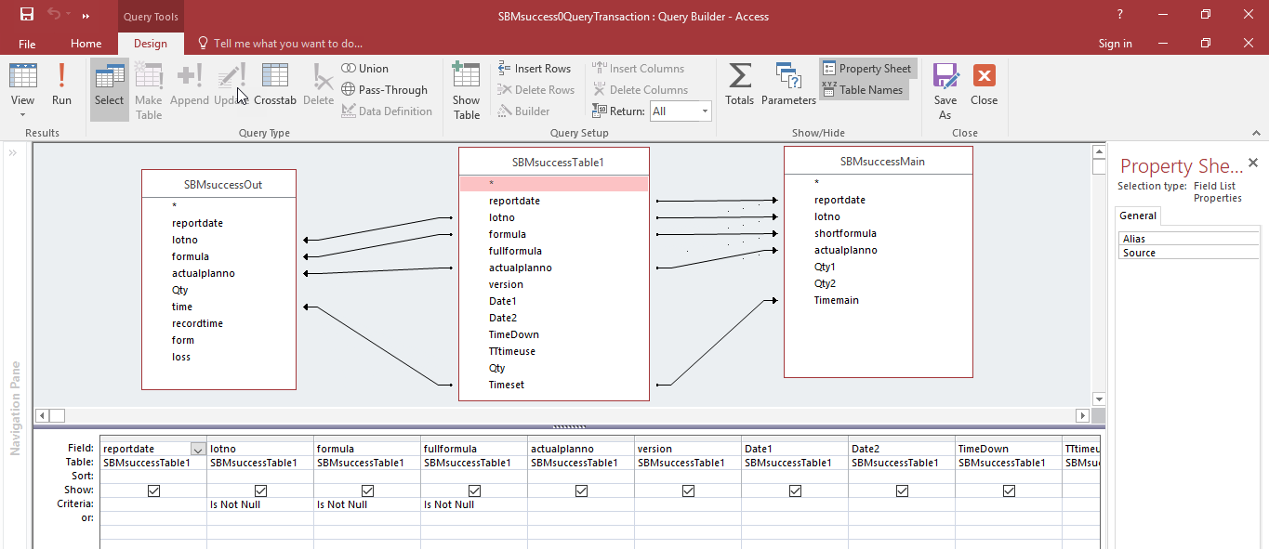This screenshot has width=1269, height=549.
Task: Click Delete Columns in Query Setup
Action: (x=640, y=90)
